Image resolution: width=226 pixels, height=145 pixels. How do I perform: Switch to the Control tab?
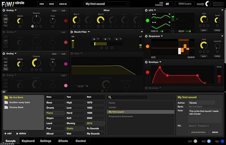81,141
